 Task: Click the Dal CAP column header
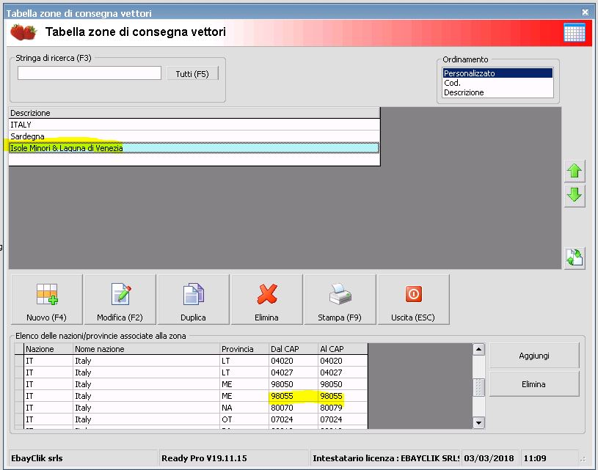(x=293, y=349)
